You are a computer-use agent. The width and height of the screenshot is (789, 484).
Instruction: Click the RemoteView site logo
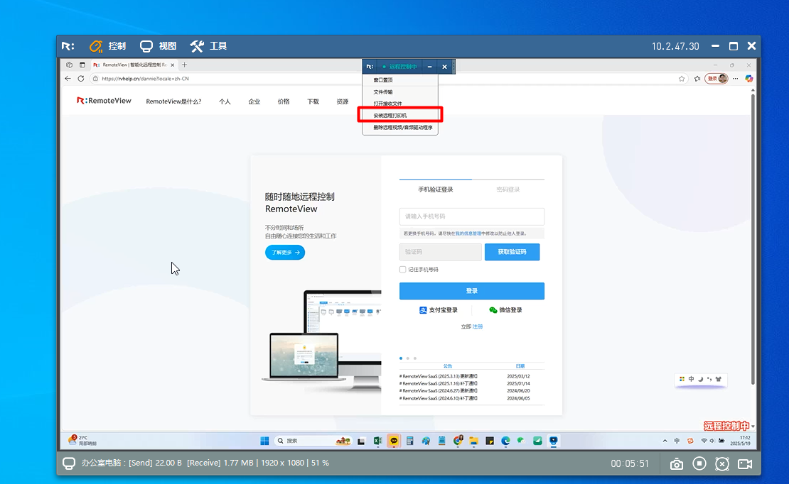coord(104,101)
